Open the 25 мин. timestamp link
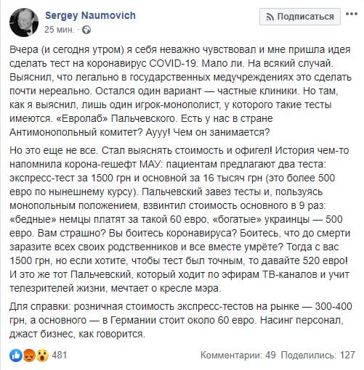The height and width of the screenshot is (370, 364). coord(59,30)
